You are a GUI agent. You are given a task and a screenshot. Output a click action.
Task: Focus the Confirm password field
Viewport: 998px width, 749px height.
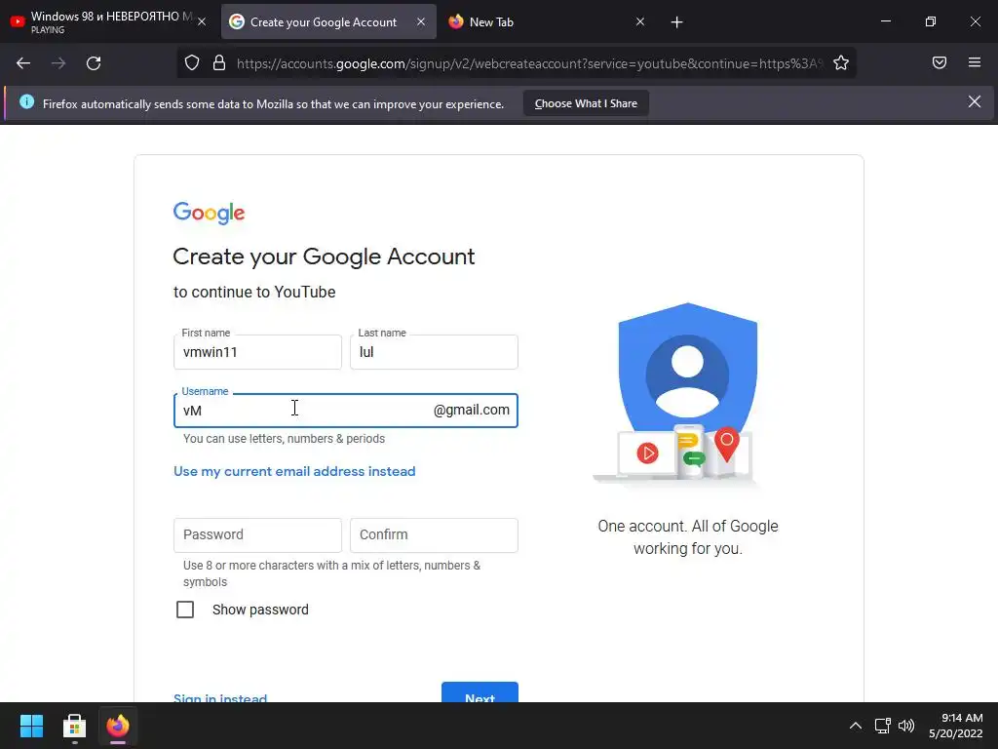(x=434, y=535)
